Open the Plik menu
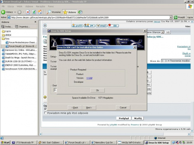Viewport: 194px width, 145px height. tap(3, 7)
